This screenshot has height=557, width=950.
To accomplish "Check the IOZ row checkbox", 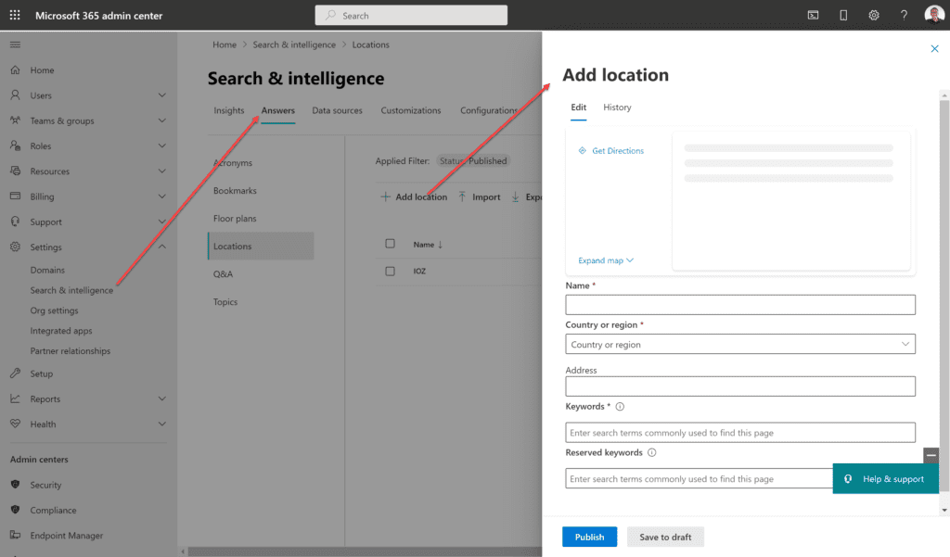I will [x=391, y=272].
